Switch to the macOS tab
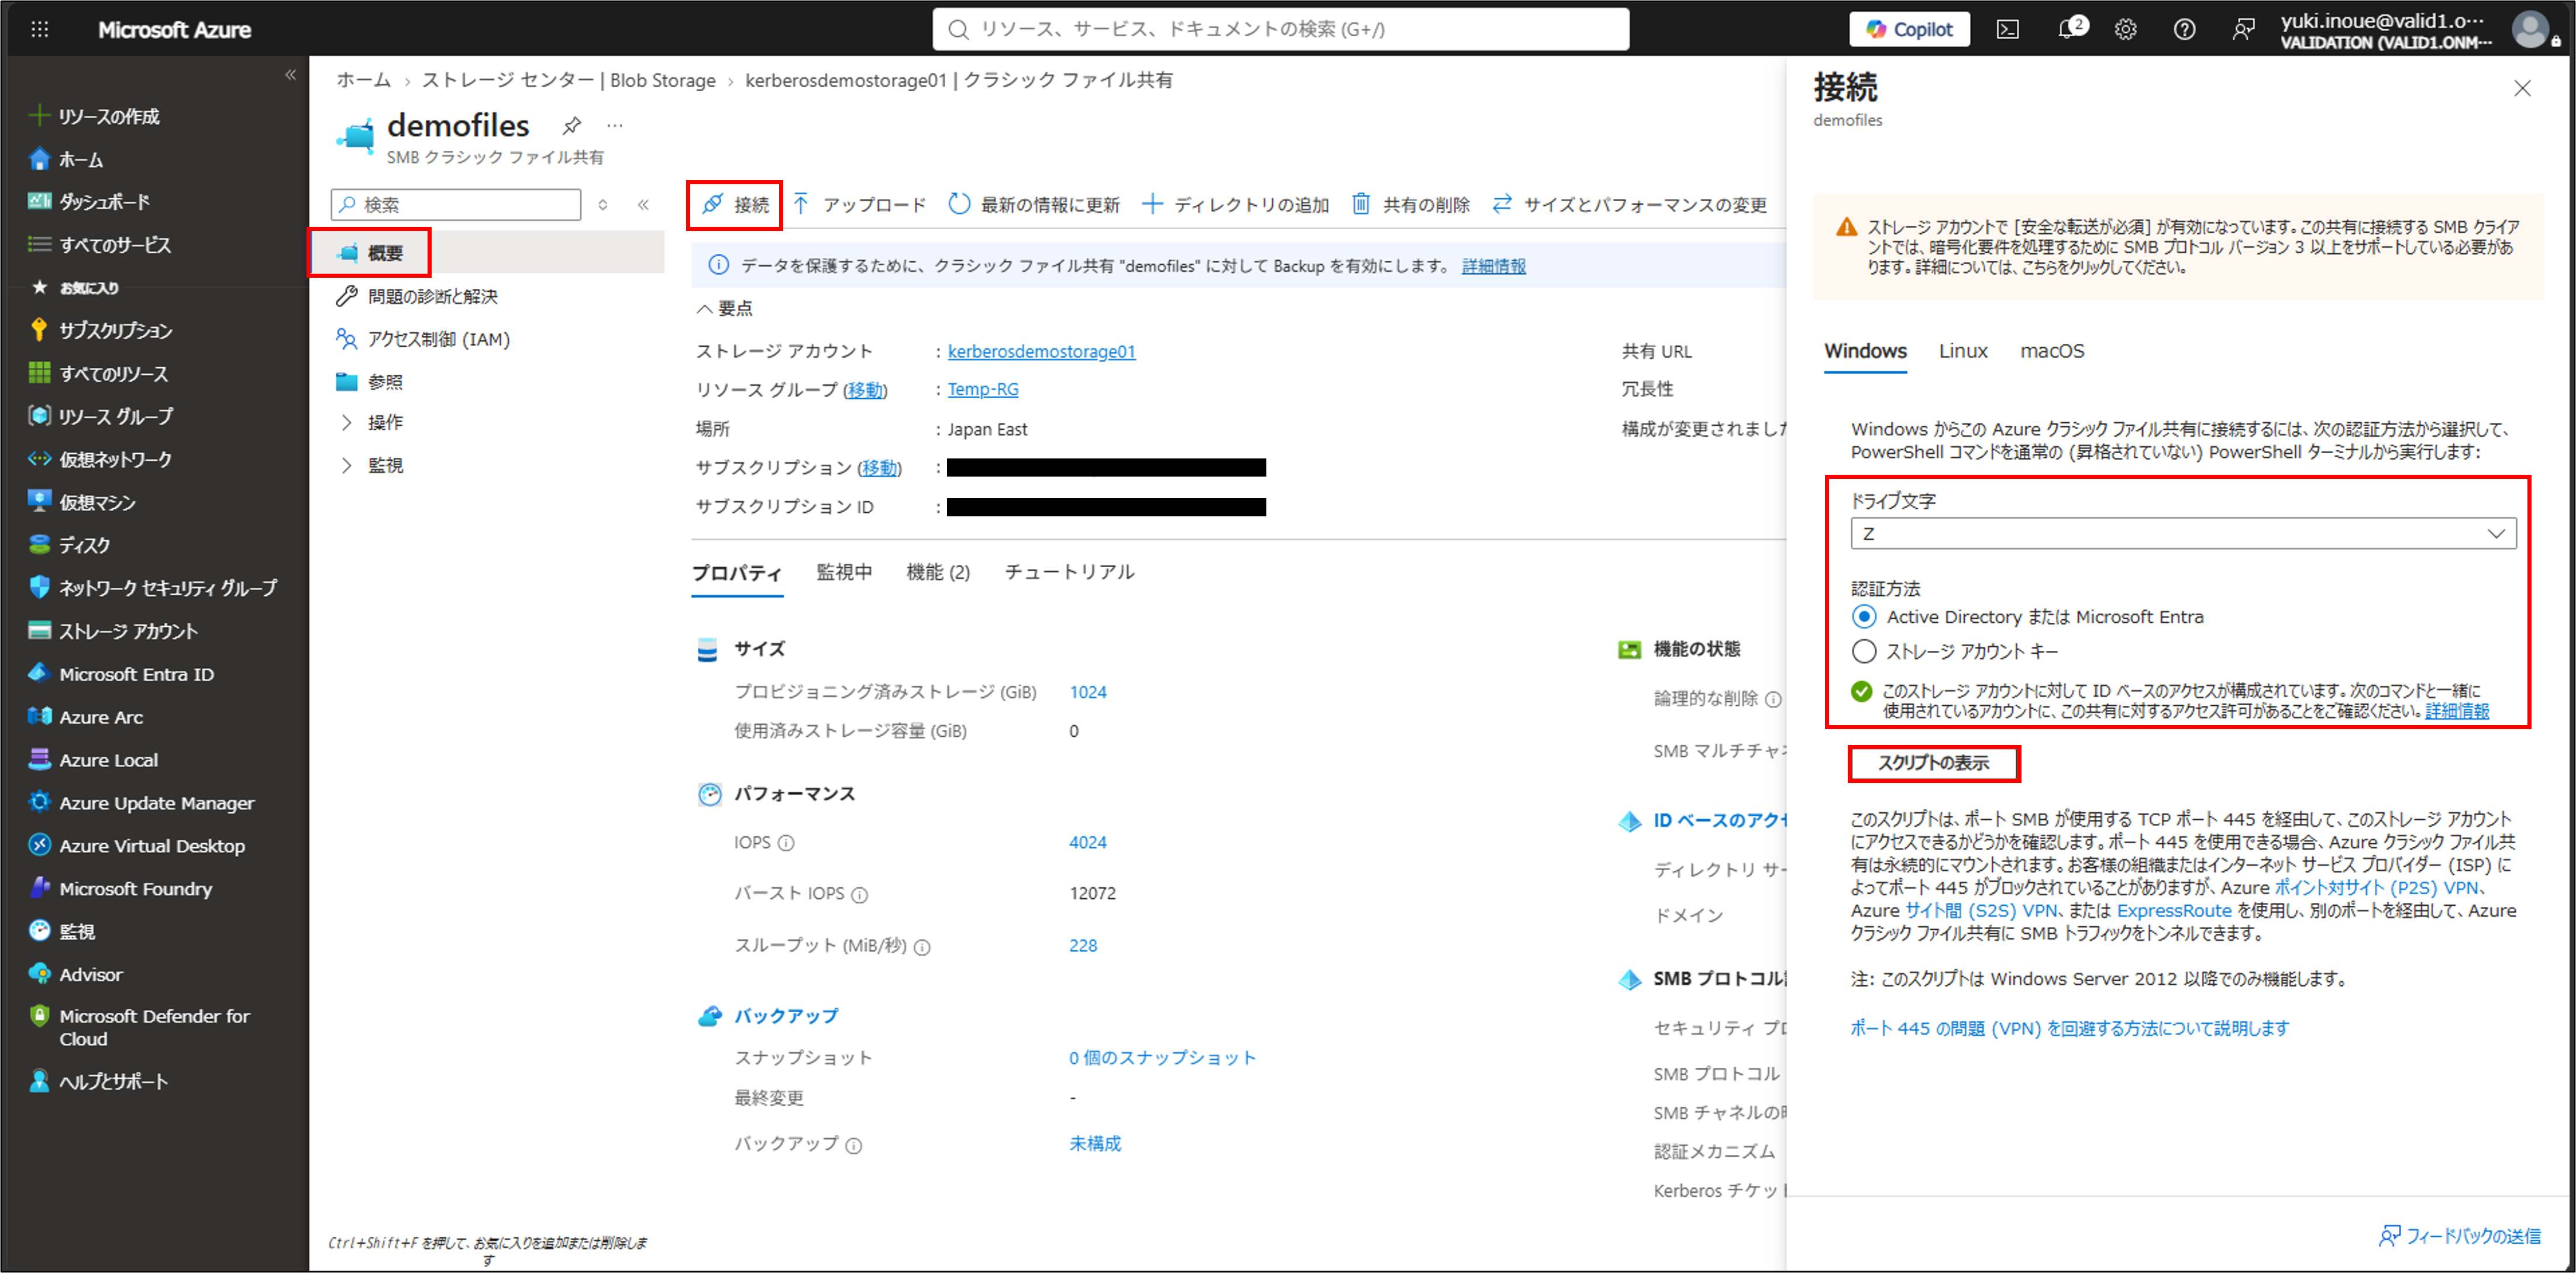Viewport: 2576px width, 1273px height. click(2052, 351)
